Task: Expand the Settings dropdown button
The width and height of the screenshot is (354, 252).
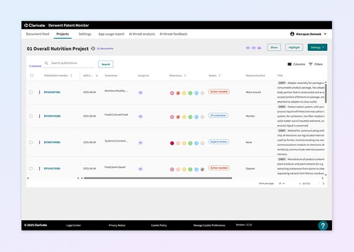Action: (317, 47)
